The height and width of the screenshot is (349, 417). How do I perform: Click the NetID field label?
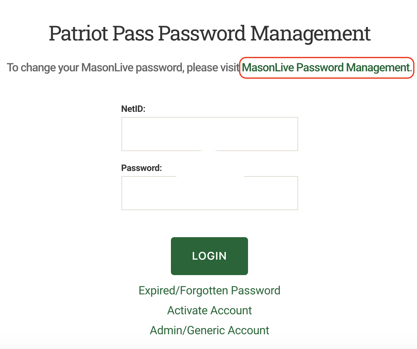coord(133,109)
